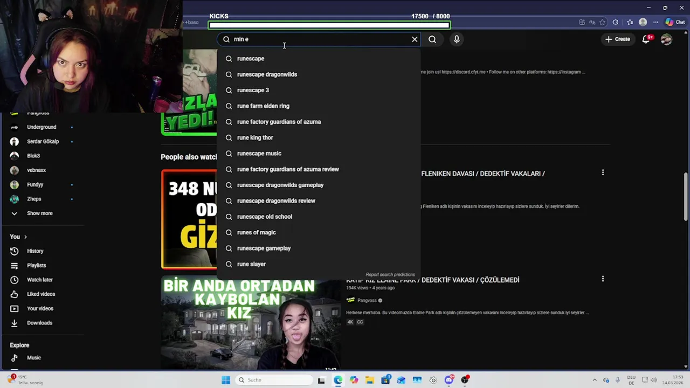This screenshot has height=388, width=690.
Task: Select "runes of magic" suggestion
Action: [x=319, y=232]
